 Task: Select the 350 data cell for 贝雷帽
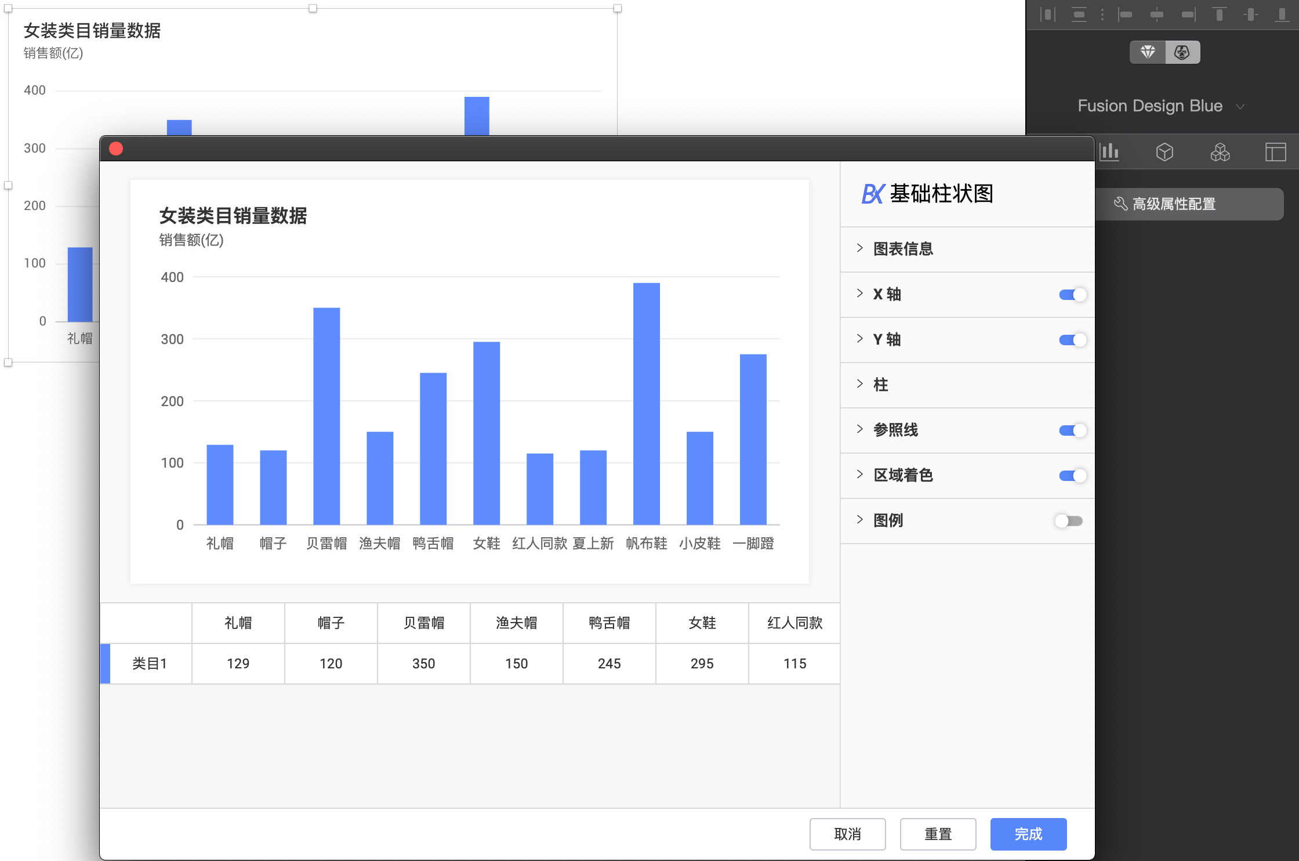423,663
